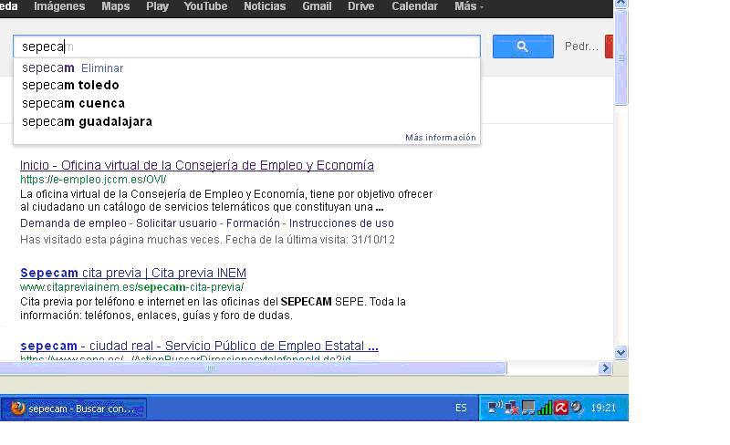Check the green signal strength bars icon
The height and width of the screenshot is (445, 730).
[x=544, y=409]
